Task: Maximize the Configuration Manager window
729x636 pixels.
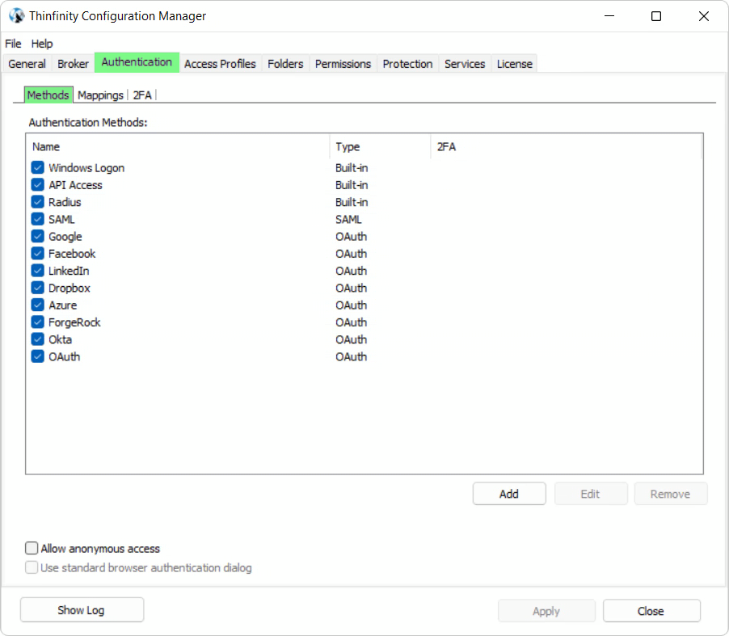Action: (656, 16)
